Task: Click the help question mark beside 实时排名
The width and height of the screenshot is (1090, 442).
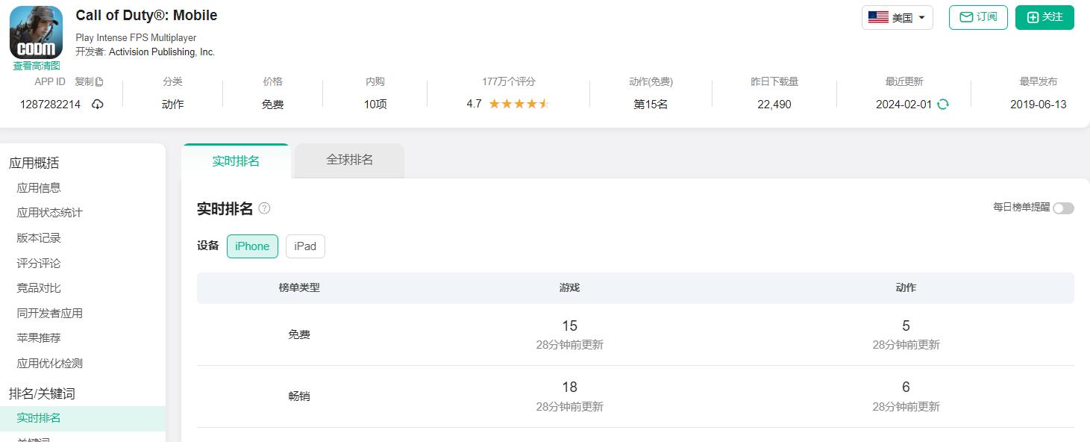Action: tap(264, 209)
